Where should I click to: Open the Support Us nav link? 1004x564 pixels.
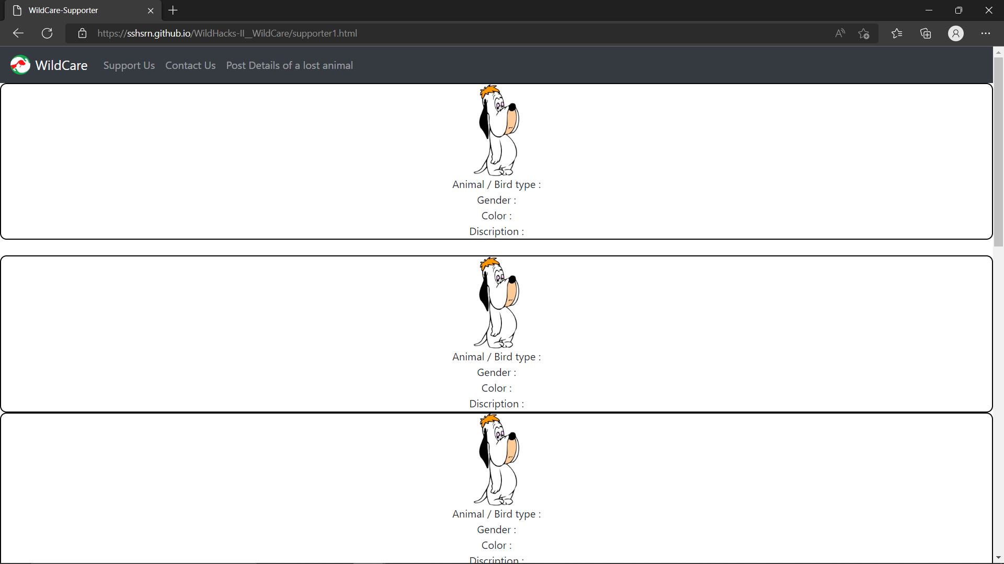tap(129, 65)
